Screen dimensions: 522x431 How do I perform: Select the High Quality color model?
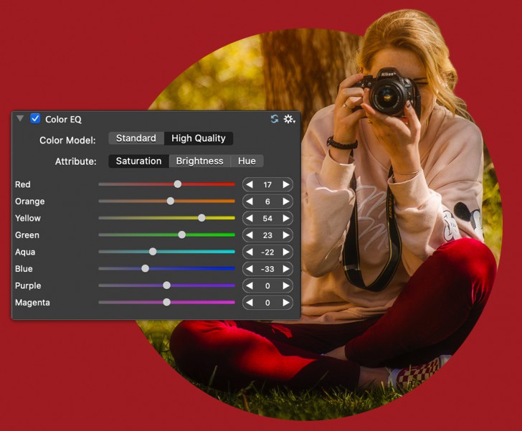pyautogui.click(x=199, y=138)
